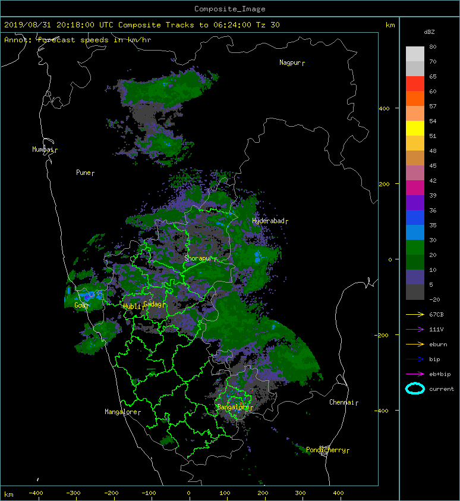
Task: Select the Gadag city label
Action: [155, 304]
